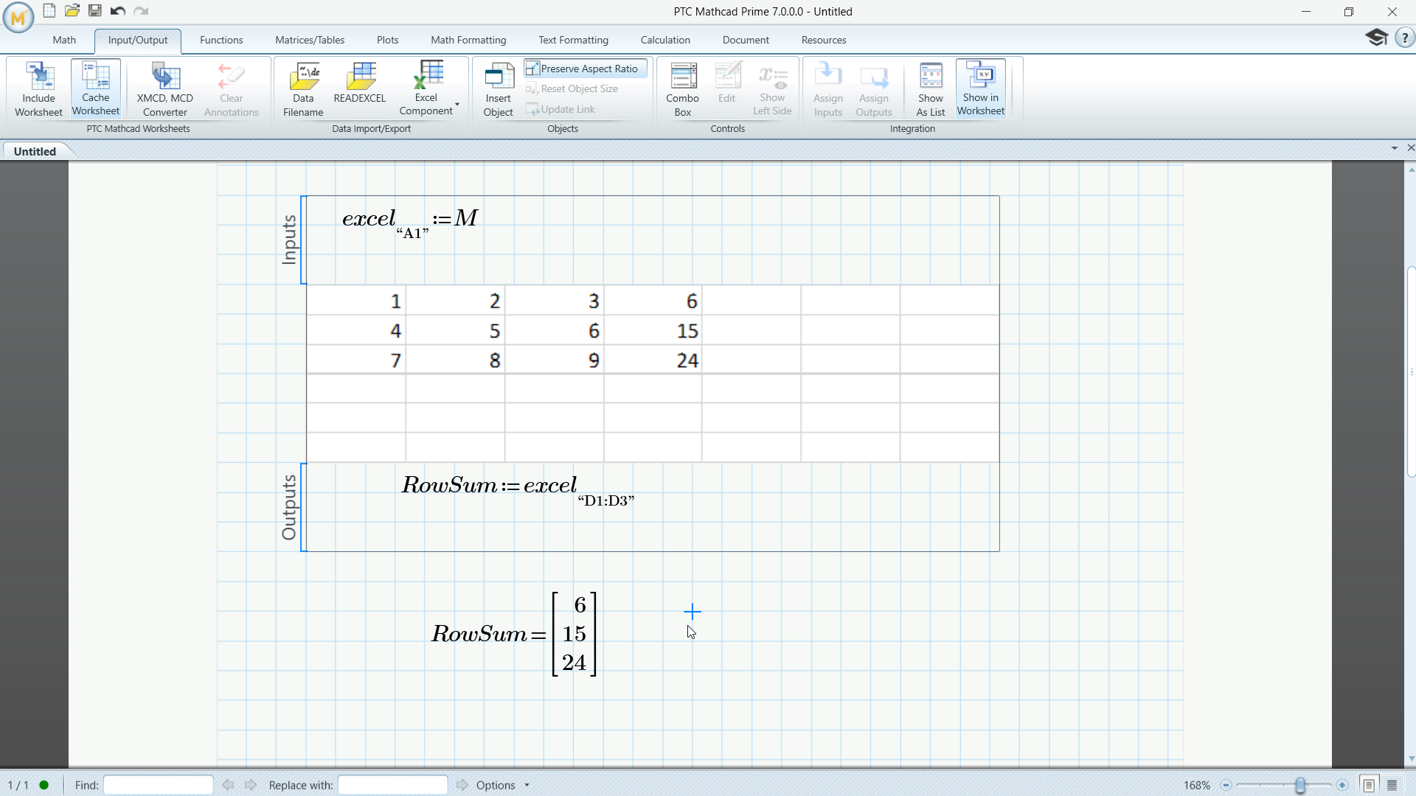Viewport: 1416px width, 796px height.
Task: Open the worksheet tab list dropdown
Action: tap(1395, 148)
